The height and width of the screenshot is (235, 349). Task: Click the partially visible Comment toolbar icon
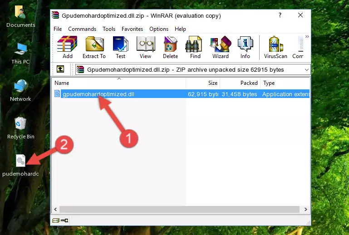click(x=298, y=47)
